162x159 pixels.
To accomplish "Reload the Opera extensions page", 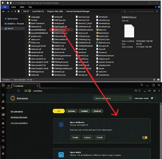I will click(x=18, y=91).
